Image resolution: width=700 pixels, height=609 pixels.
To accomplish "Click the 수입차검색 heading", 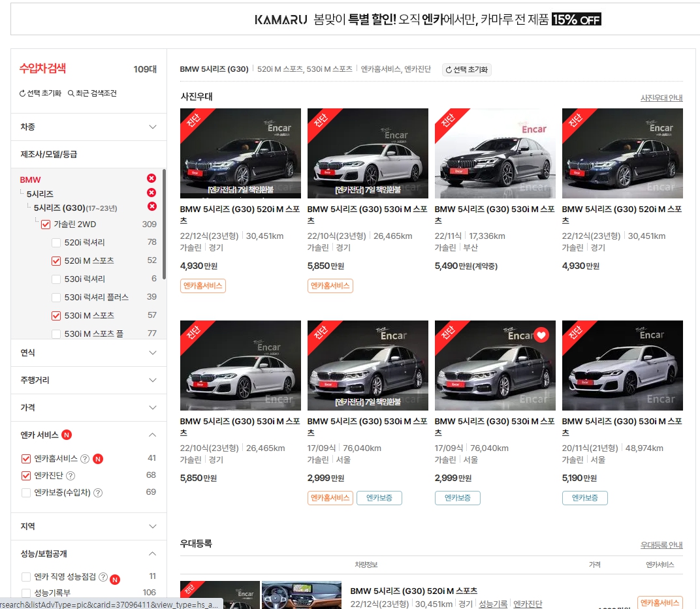I will point(42,69).
